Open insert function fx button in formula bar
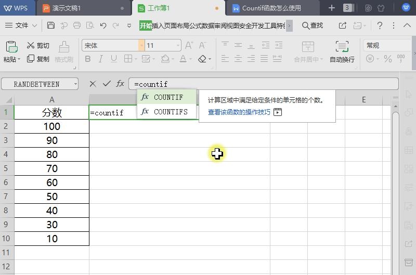The image size is (416, 275). point(120,84)
